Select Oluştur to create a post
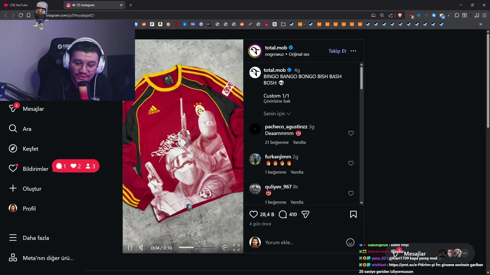This screenshot has width=490, height=275. [25, 189]
